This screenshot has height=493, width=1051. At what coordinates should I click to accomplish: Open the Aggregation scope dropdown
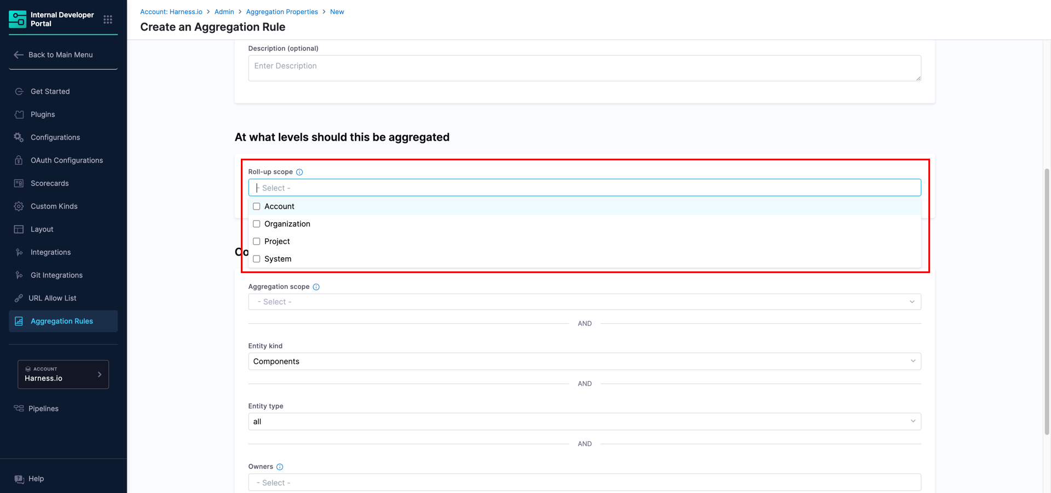tap(584, 302)
